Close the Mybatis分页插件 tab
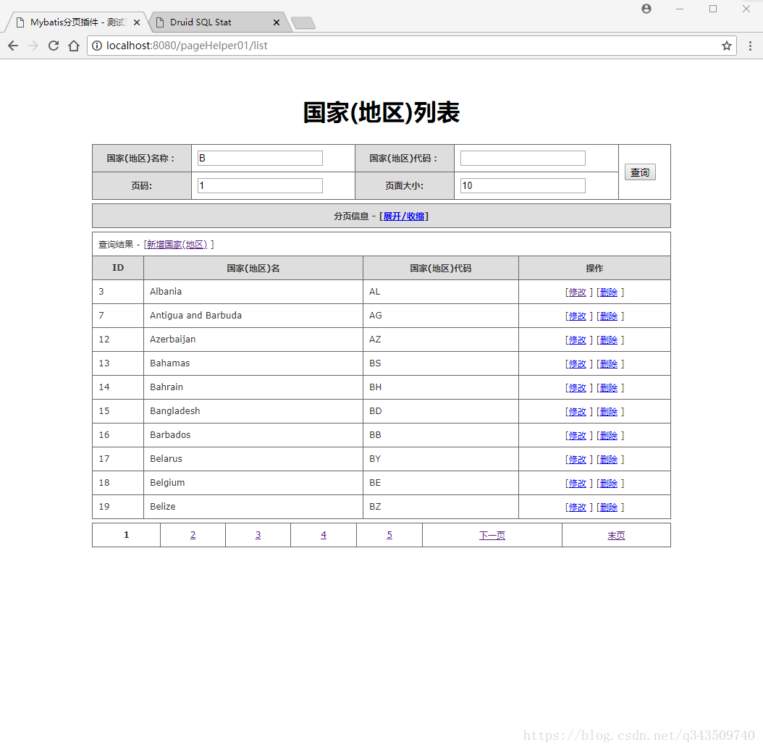This screenshot has height=750, width=763. coord(137,22)
